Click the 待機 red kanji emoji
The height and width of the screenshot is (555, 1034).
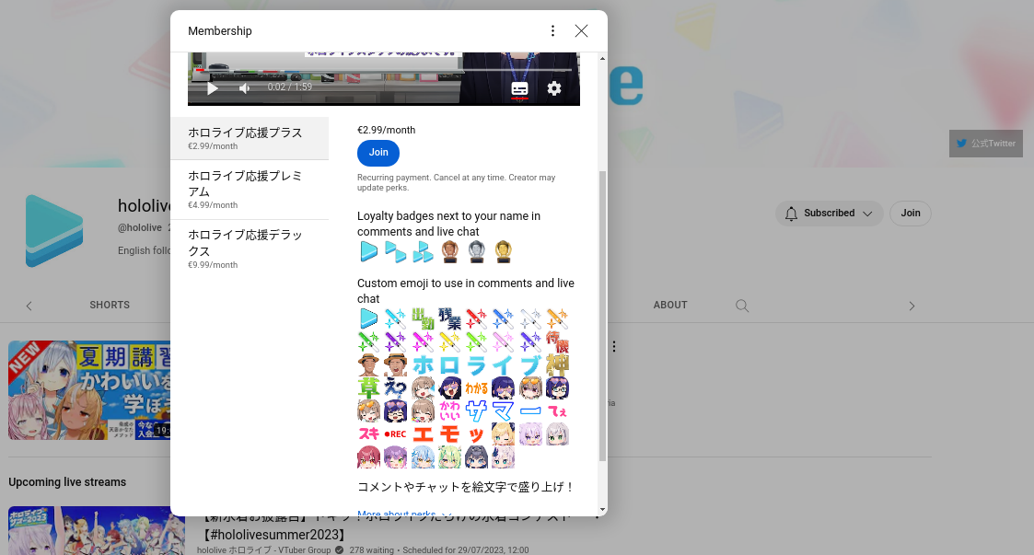pyautogui.click(x=557, y=341)
